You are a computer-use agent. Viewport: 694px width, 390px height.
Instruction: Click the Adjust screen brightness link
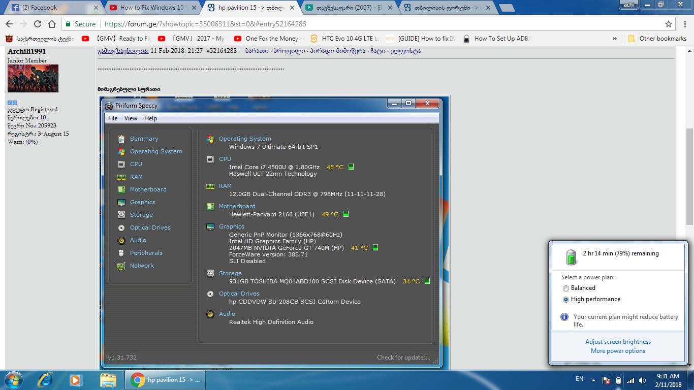pyautogui.click(x=618, y=342)
